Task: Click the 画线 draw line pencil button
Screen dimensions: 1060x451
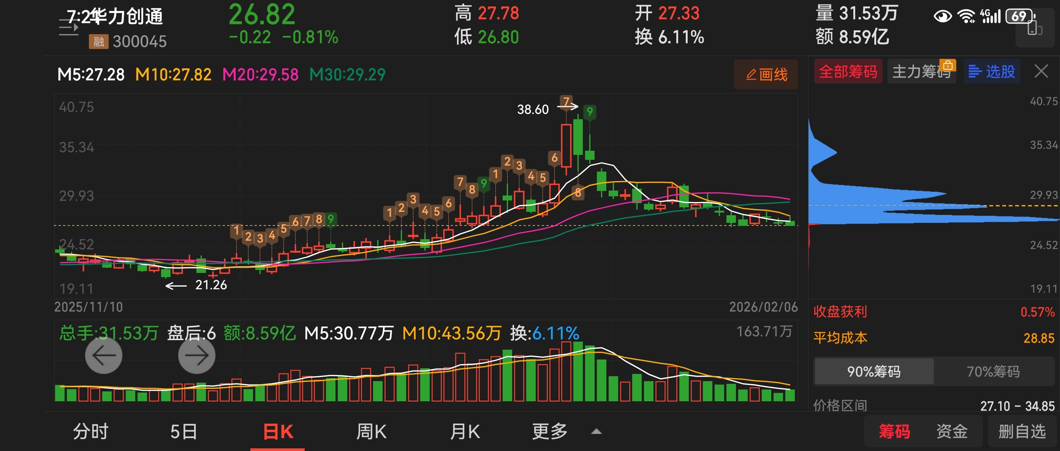Action: (766, 74)
